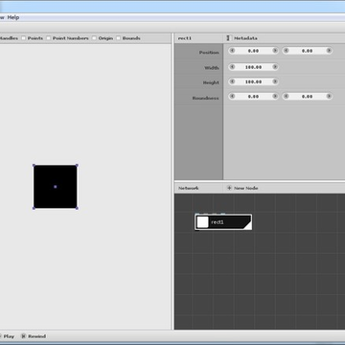Select the Roundness Y value field
This screenshot has height=345, width=345.
pyautogui.click(x=308, y=96)
